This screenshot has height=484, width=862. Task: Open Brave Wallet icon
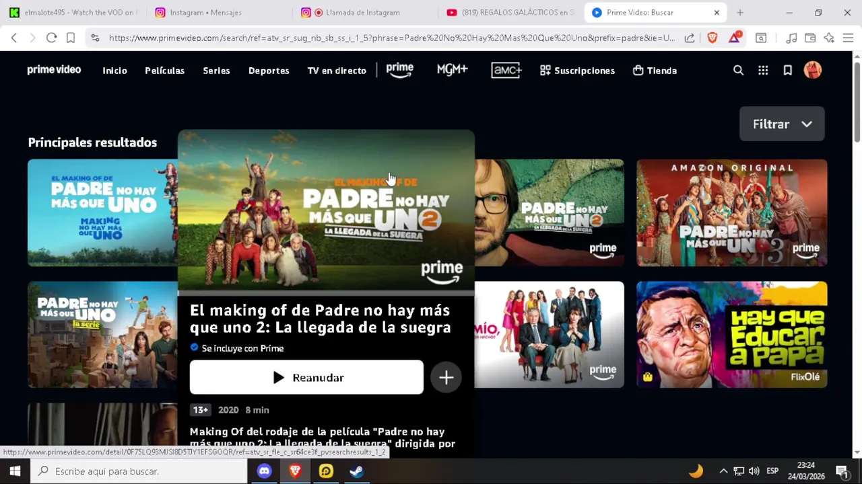(810, 38)
